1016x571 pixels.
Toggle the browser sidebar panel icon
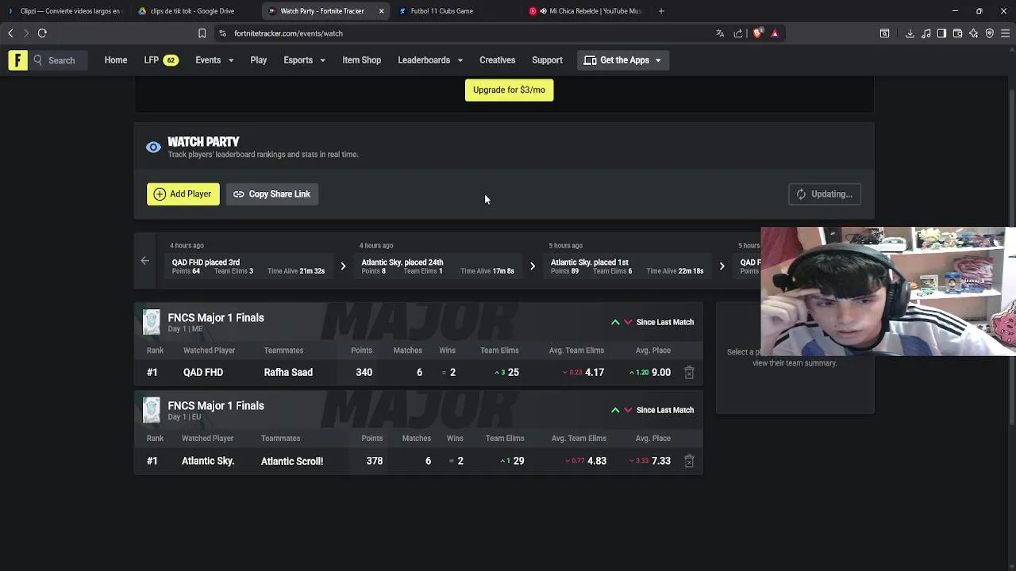tap(941, 33)
